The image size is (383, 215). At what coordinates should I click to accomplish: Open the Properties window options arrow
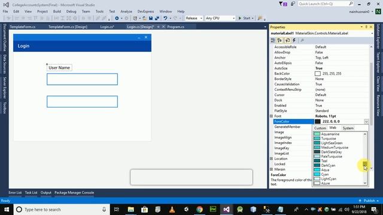tap(361, 27)
